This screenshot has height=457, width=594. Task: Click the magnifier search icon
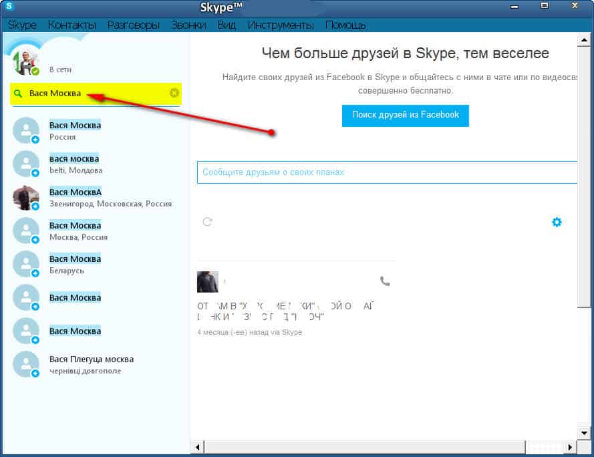click(x=18, y=94)
